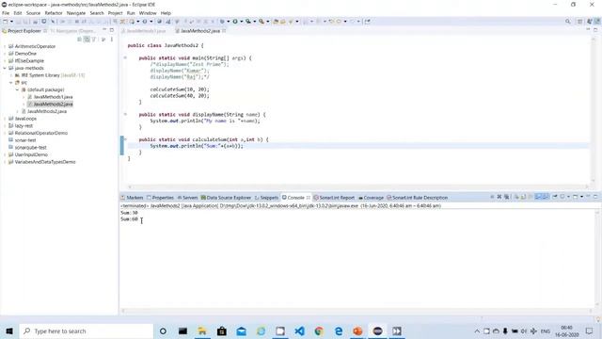The width and height of the screenshot is (602, 339).
Task: Click the calculateSum method declaration line
Action: [203, 139]
